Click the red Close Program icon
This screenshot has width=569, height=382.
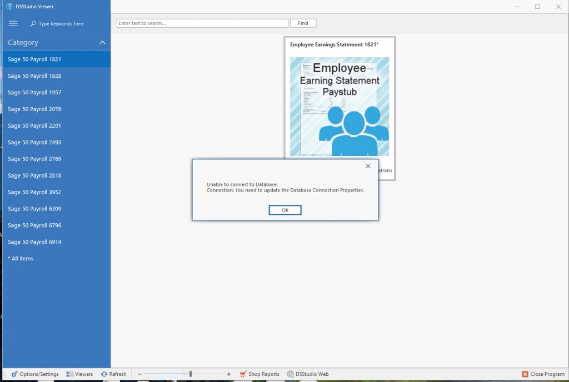(x=525, y=374)
